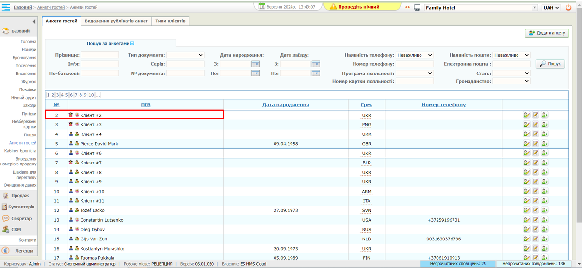Screen dimensions: 582x268
Task: Open the 'Типи клієнтів' tab
Action: [x=170, y=21]
